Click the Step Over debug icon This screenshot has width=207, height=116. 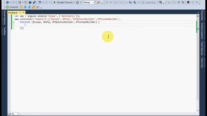[x=135, y=2]
